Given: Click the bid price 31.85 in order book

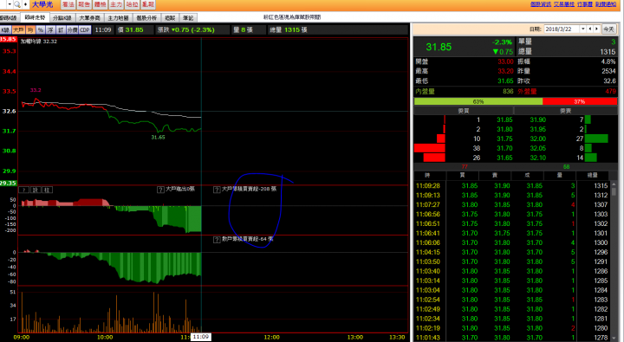Looking at the screenshot, I should pos(504,119).
